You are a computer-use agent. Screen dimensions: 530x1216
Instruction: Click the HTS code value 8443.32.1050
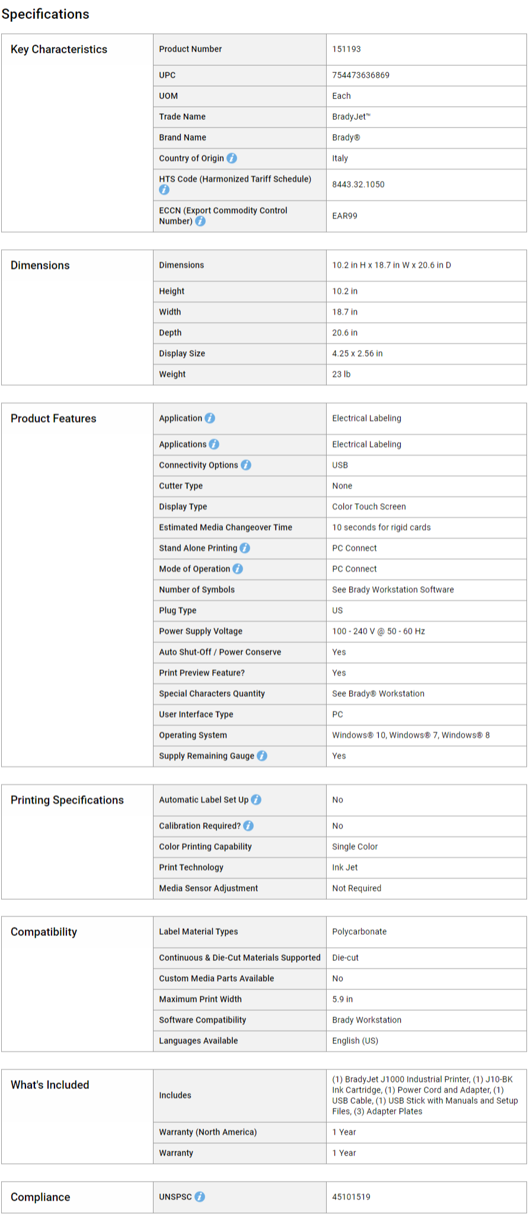(x=358, y=184)
